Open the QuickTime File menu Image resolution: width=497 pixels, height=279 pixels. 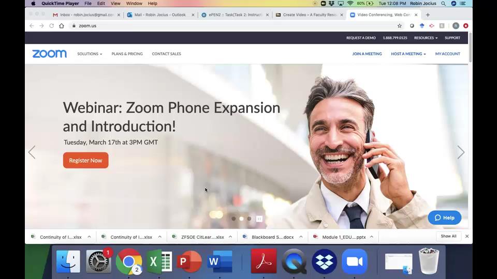coord(88,4)
